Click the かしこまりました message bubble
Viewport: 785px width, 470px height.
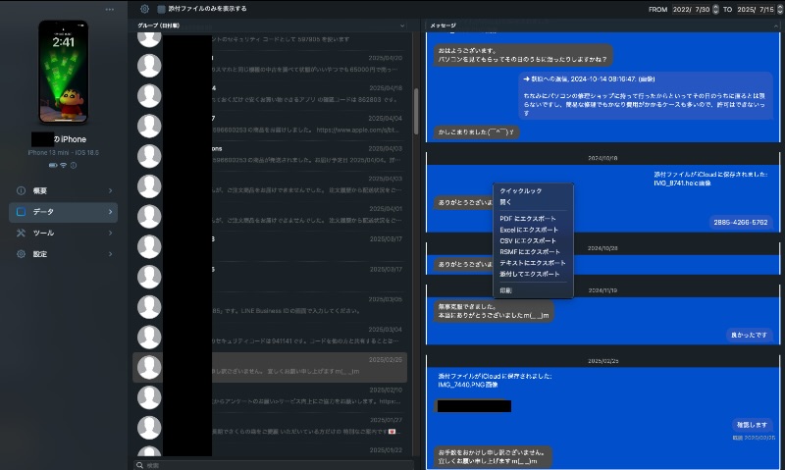476,132
